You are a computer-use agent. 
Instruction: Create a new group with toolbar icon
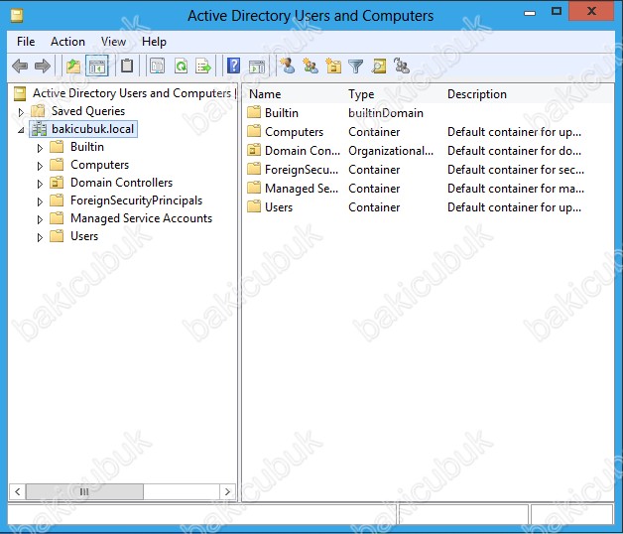pos(311,66)
